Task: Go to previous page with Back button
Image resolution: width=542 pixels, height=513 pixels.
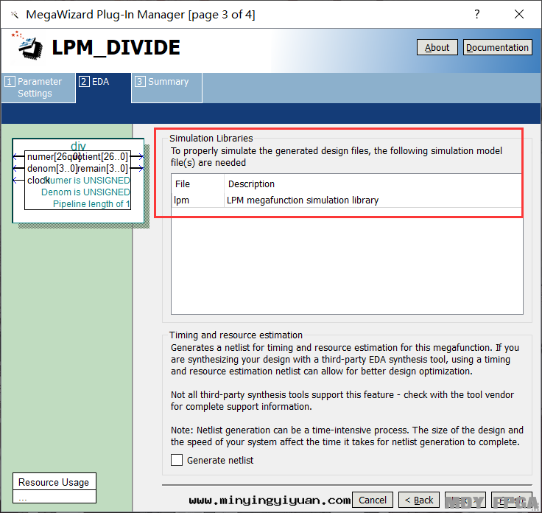Action: tap(419, 500)
